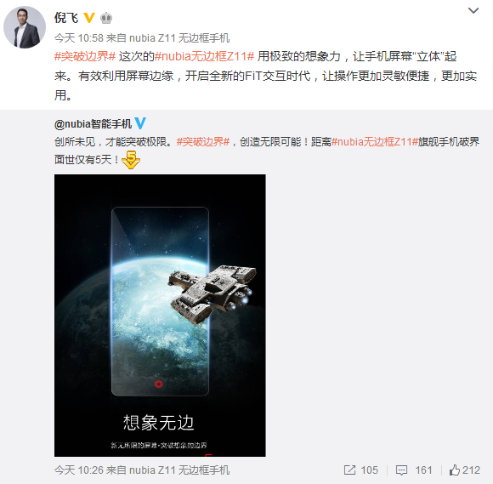Like the post with thumbs-up icon
This screenshot has width=493, height=484.
[455, 470]
